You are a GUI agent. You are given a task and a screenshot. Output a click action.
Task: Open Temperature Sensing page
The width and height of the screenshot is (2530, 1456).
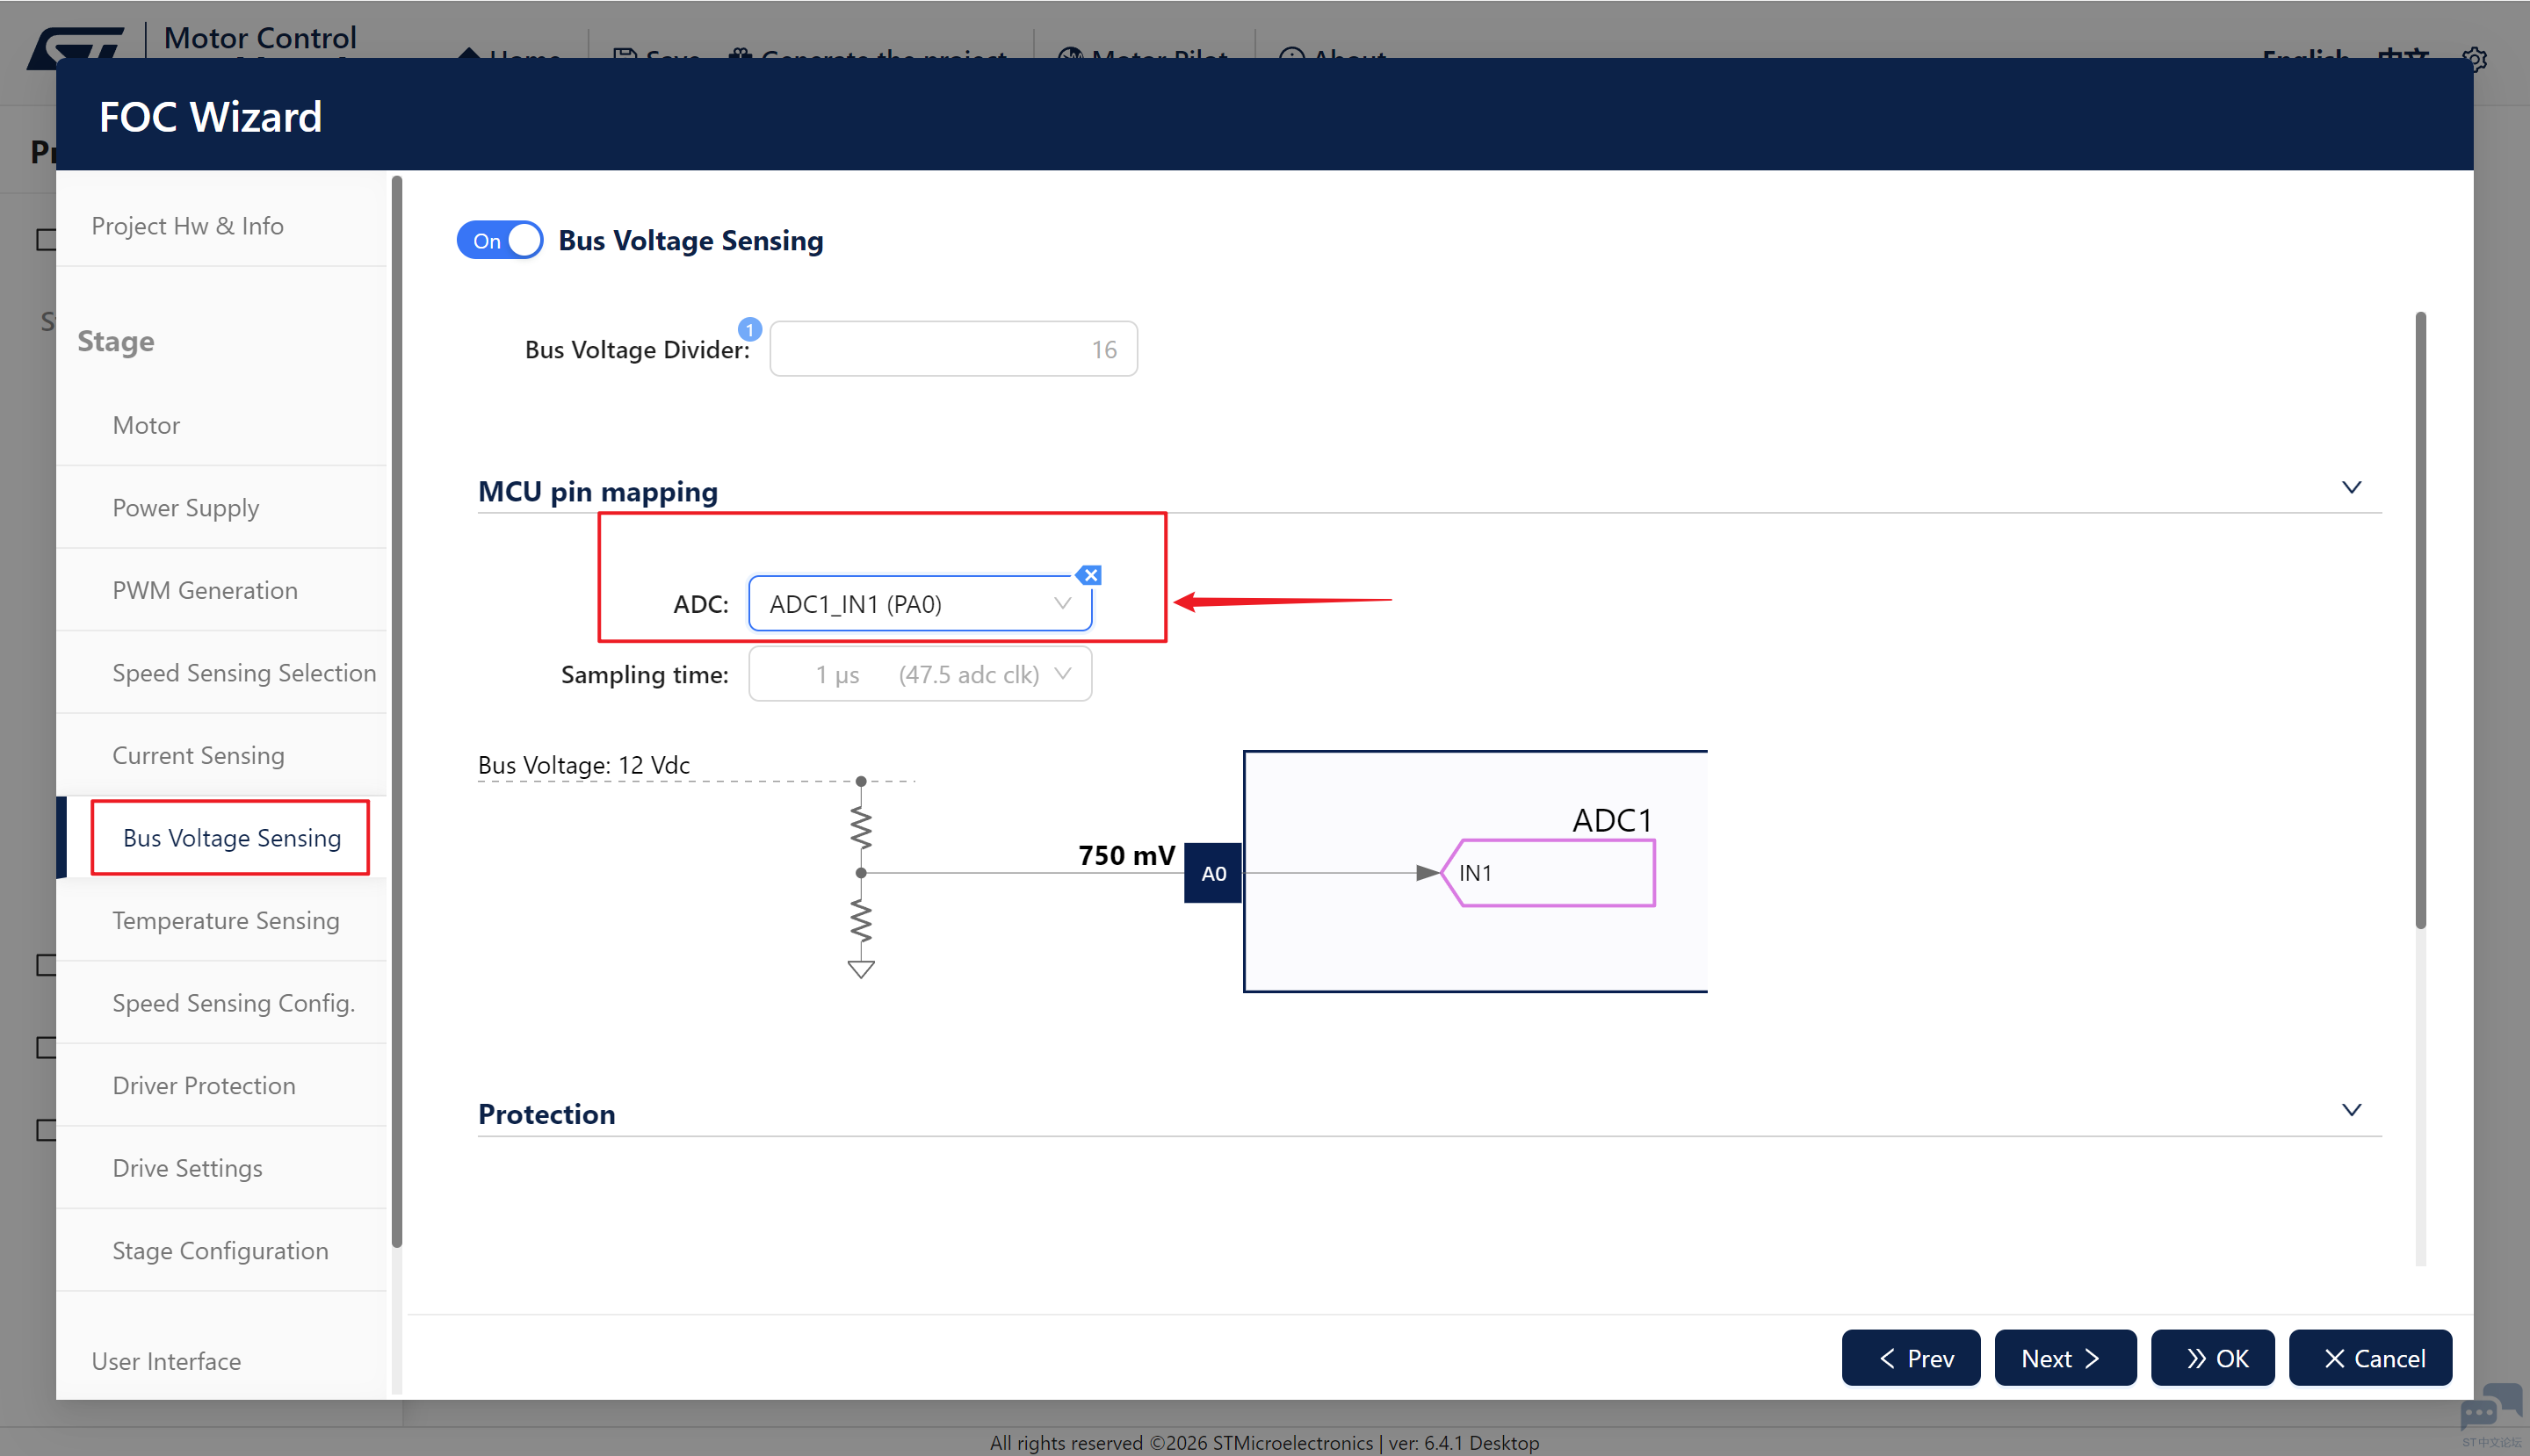[225, 920]
